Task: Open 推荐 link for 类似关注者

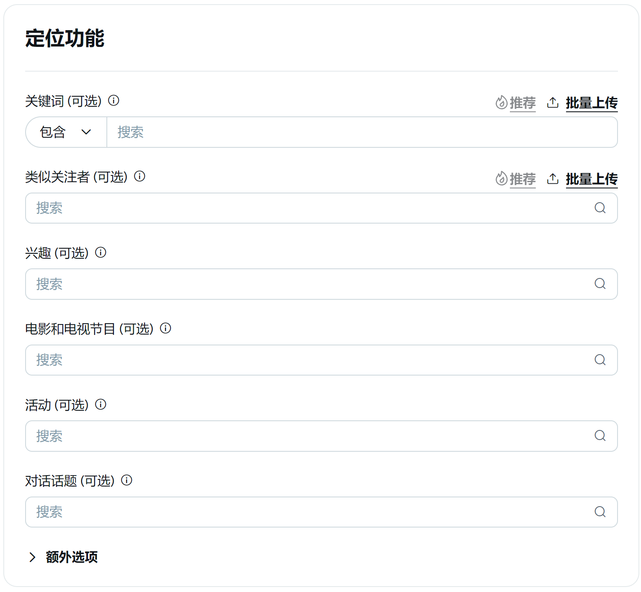Action: (x=522, y=179)
